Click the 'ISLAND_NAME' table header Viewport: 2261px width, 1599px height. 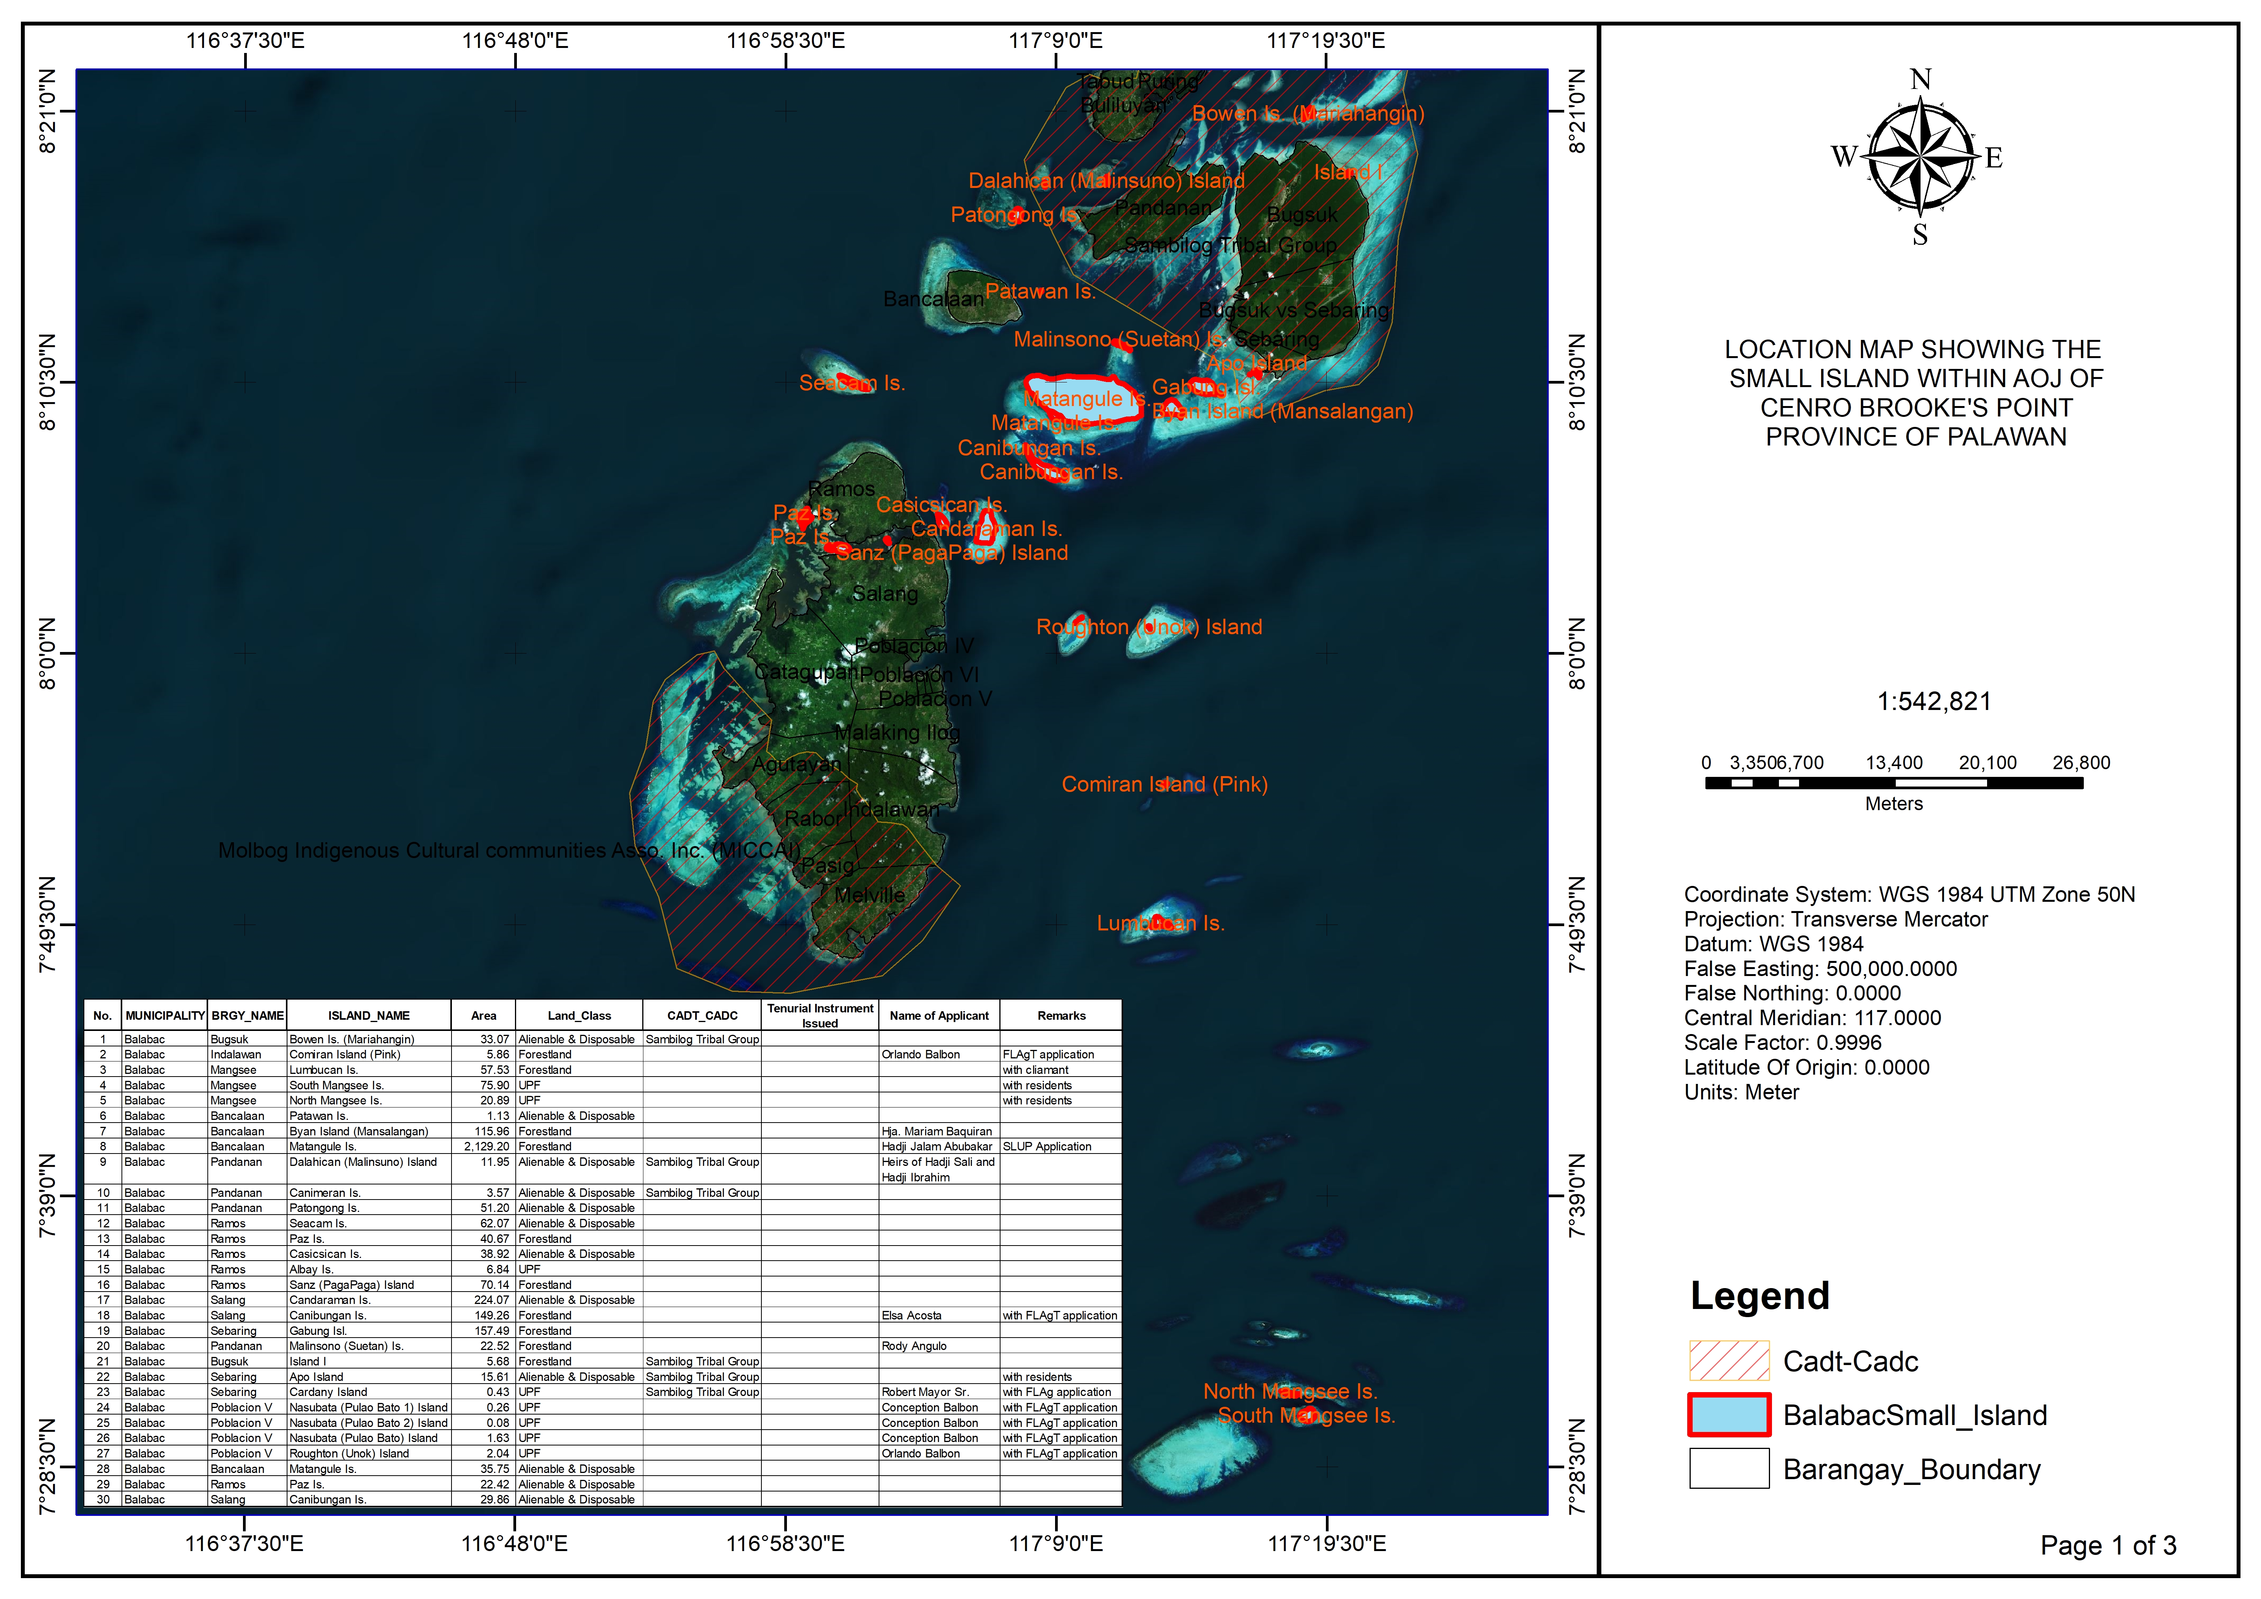(x=368, y=1015)
